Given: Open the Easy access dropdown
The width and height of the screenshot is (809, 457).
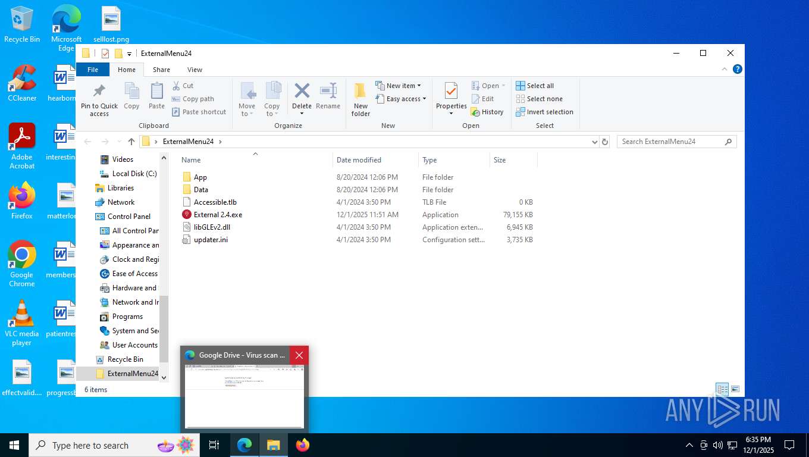Looking at the screenshot, I should click(x=400, y=99).
